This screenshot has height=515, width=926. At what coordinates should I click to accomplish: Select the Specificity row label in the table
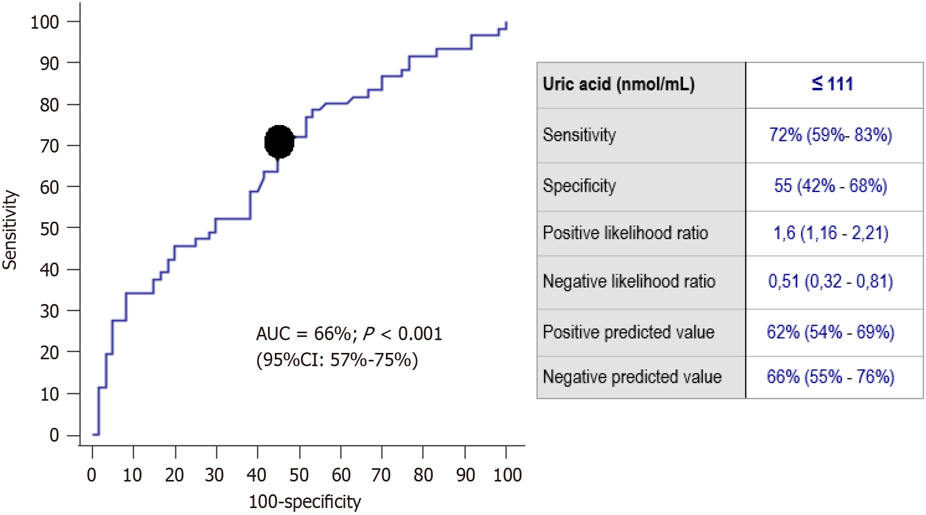click(x=579, y=185)
